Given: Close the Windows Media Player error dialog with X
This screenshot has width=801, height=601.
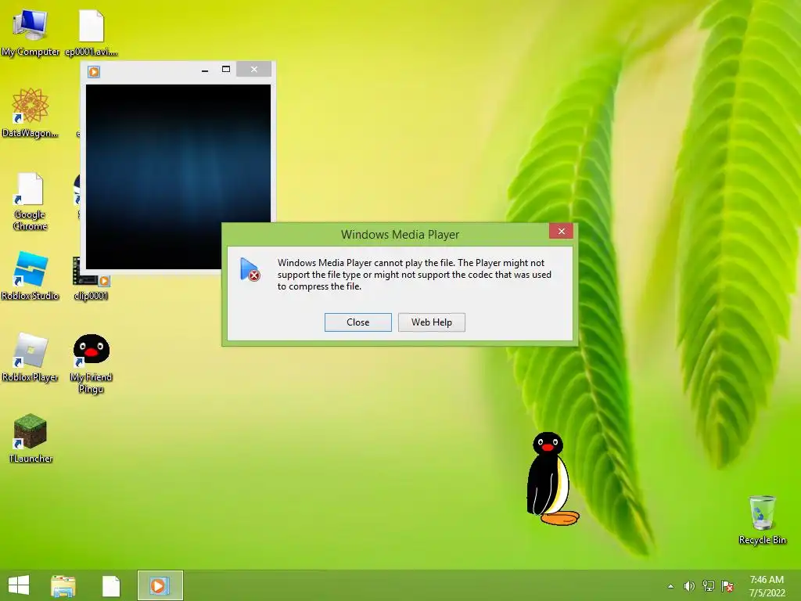Looking at the screenshot, I should (x=561, y=231).
